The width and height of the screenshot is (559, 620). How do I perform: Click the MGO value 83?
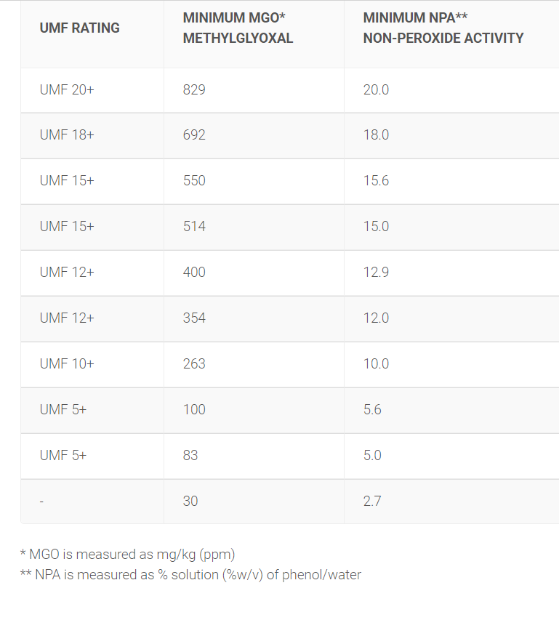click(190, 455)
